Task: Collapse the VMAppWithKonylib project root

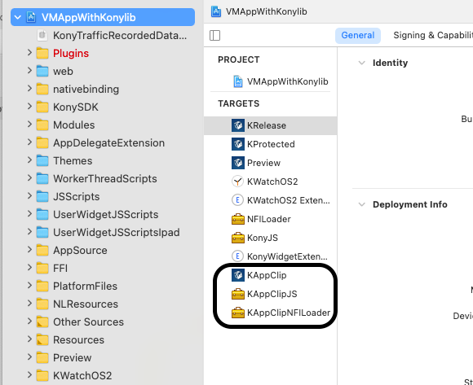Action: (17, 17)
